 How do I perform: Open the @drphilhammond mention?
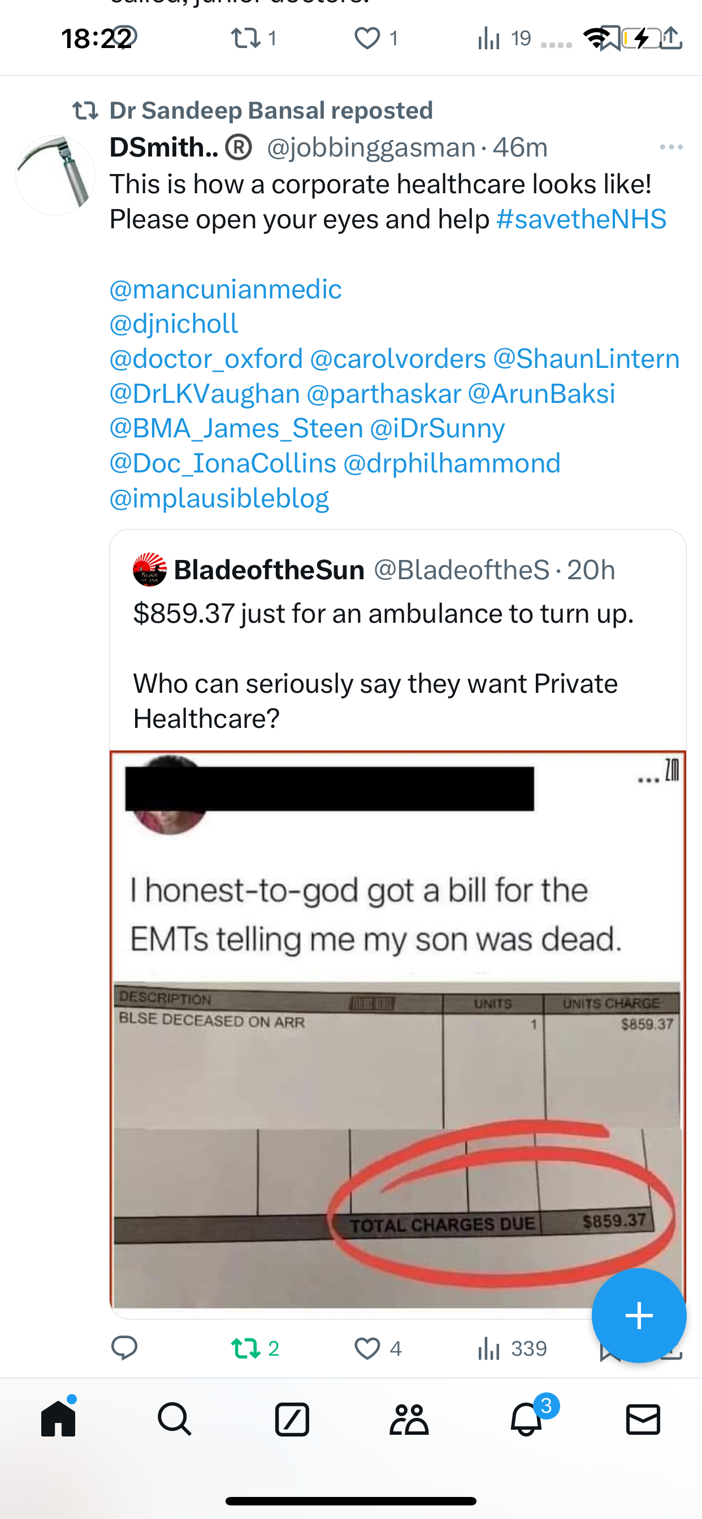pyautogui.click(x=452, y=463)
